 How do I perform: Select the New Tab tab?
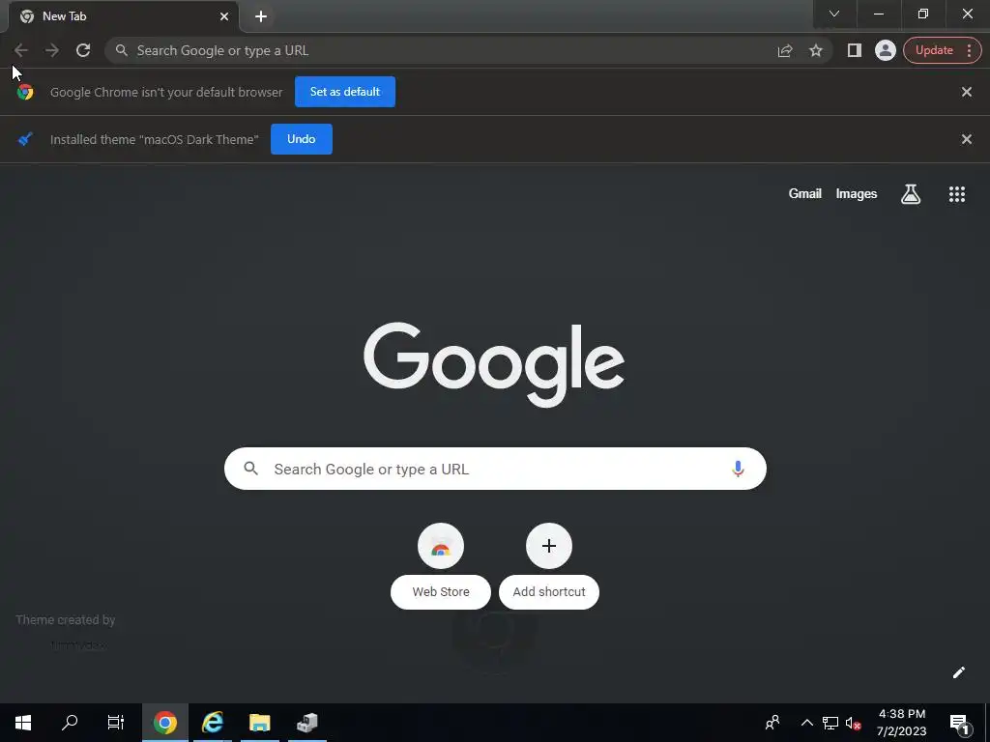[x=125, y=16]
